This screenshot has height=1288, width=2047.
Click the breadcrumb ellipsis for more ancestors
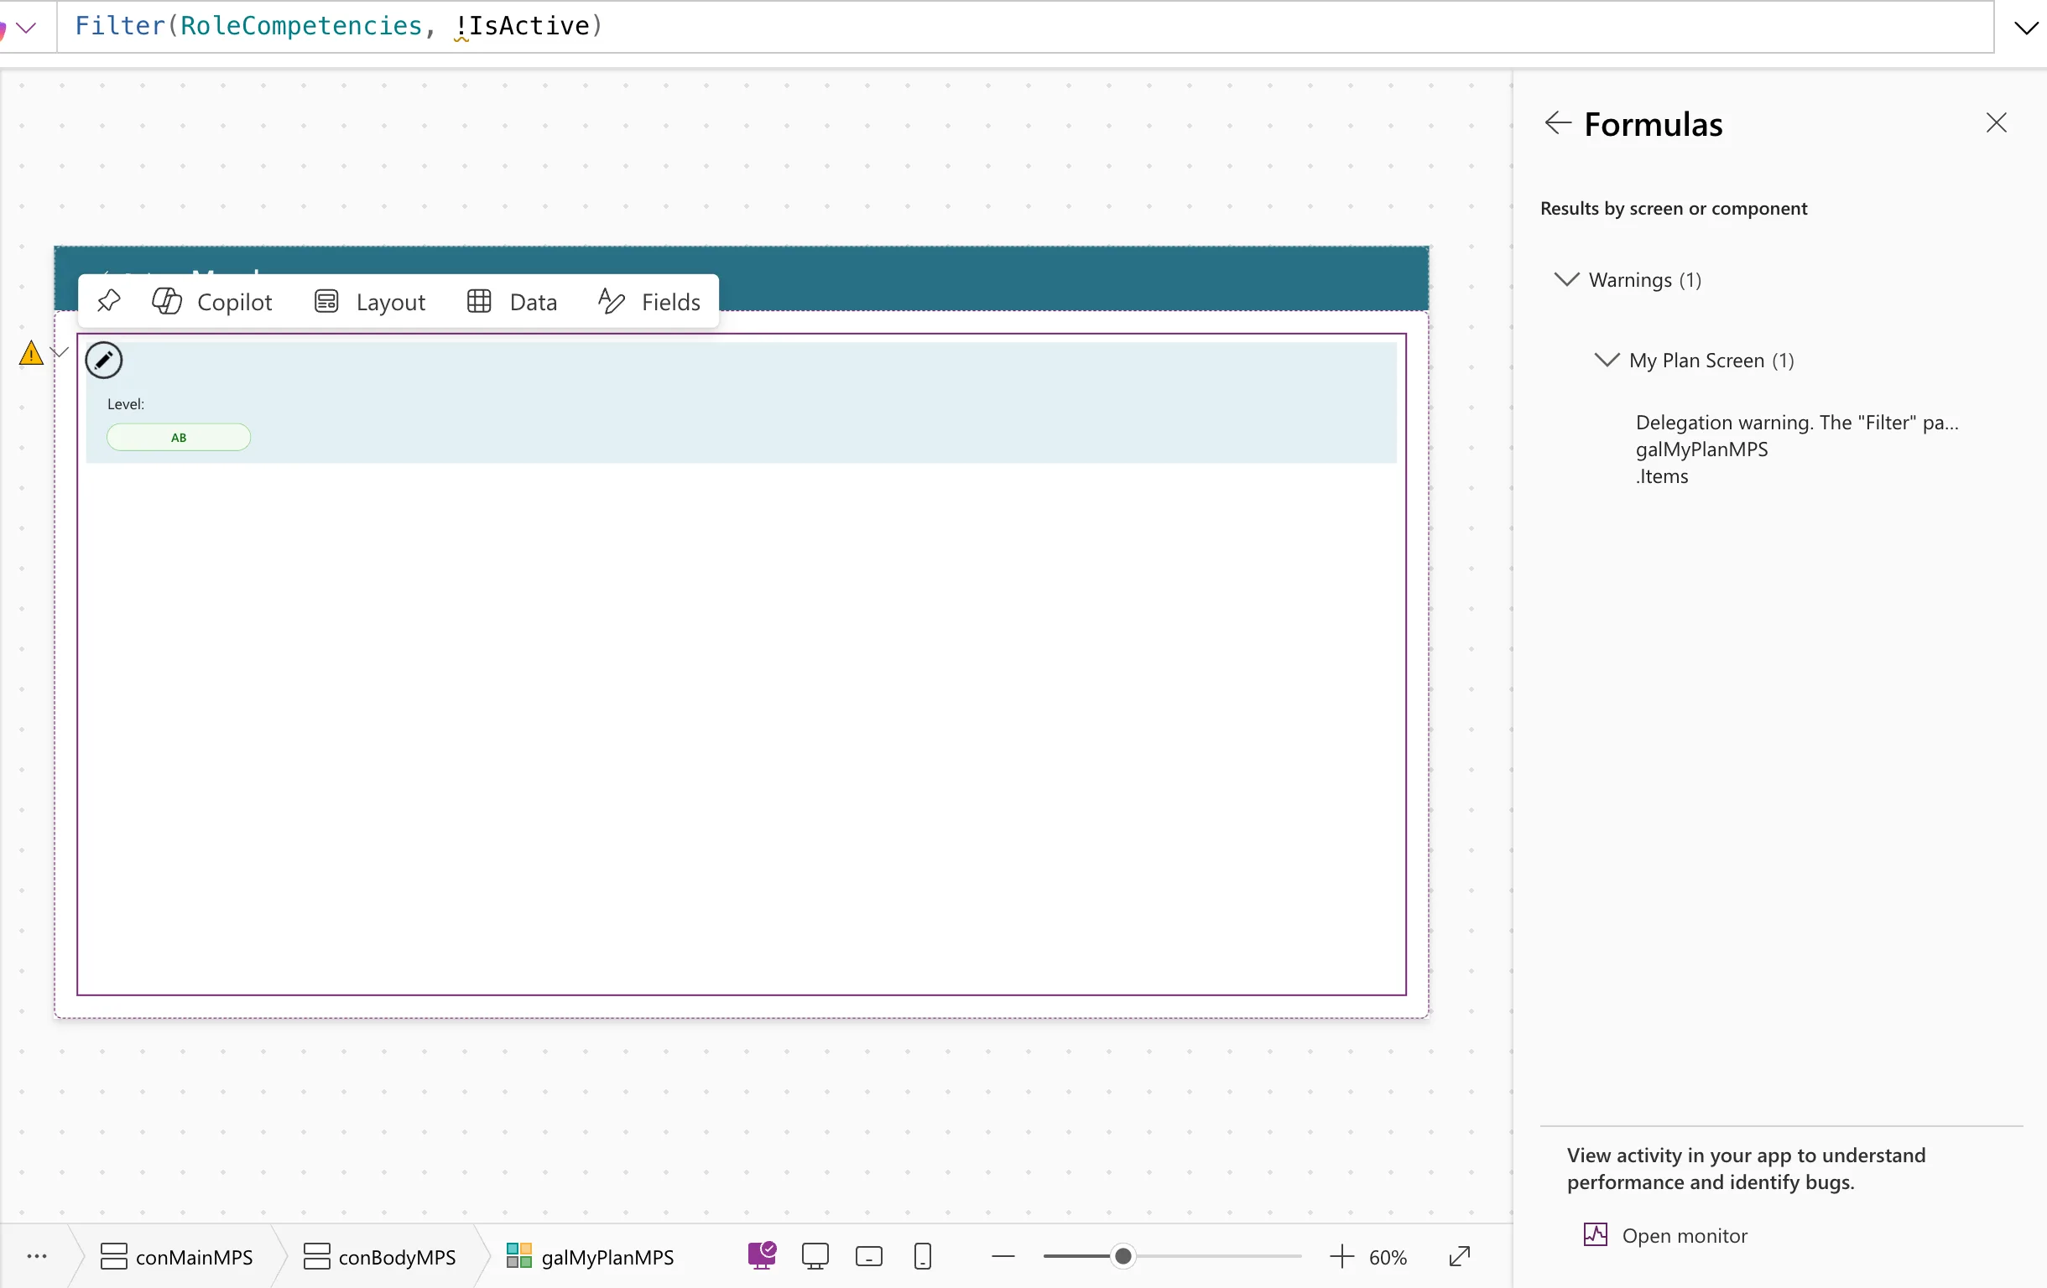point(37,1255)
